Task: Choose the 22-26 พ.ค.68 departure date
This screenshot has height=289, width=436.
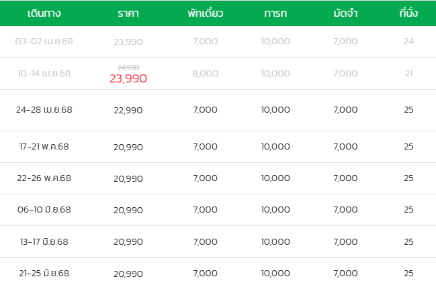Action: (44, 178)
